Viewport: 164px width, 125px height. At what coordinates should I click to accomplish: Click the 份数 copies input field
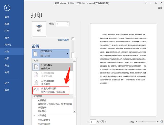point(61,24)
